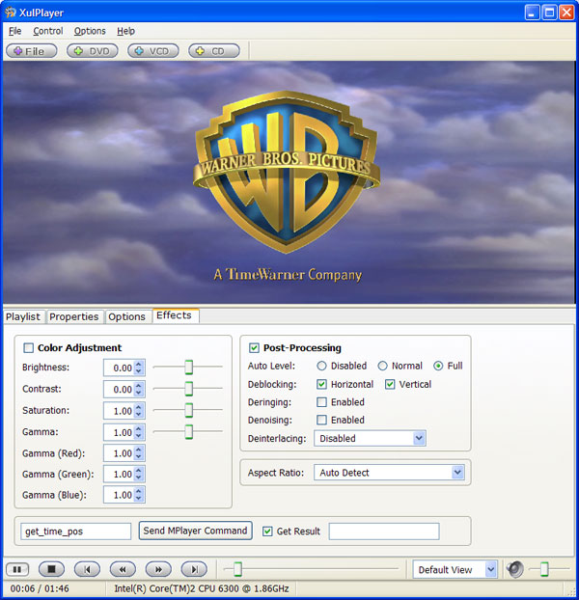The width and height of the screenshot is (579, 600).
Task: Skip to next track button
Action: point(194,569)
